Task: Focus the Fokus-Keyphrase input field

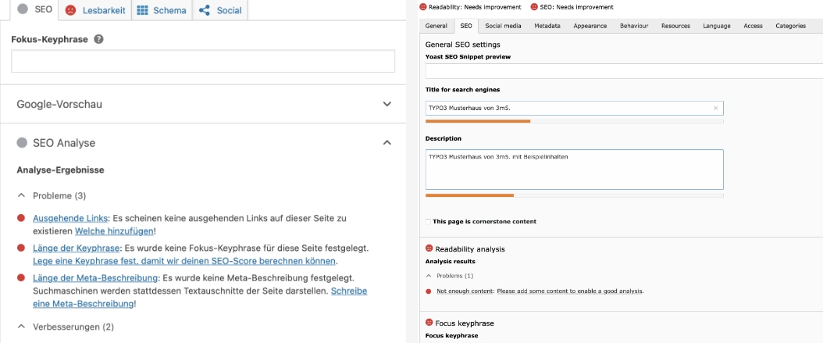Action: [202, 62]
